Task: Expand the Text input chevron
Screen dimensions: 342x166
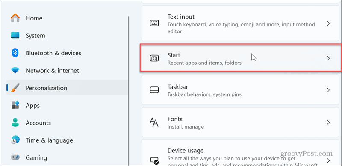Action: pyautogui.click(x=328, y=23)
